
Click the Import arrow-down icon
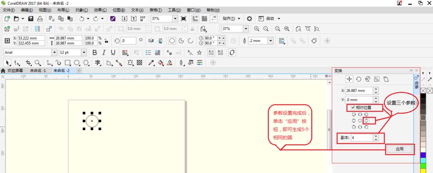pyautogui.click(x=125, y=19)
